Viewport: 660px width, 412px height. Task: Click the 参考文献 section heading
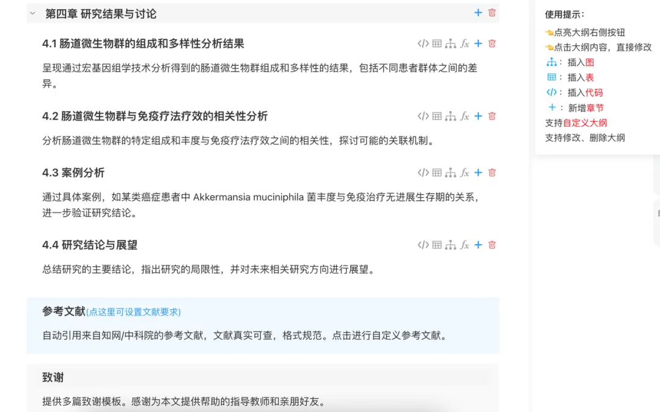coord(64,311)
